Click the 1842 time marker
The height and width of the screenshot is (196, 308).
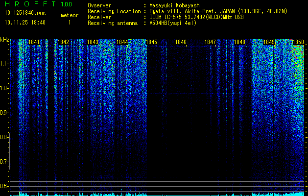64,42
